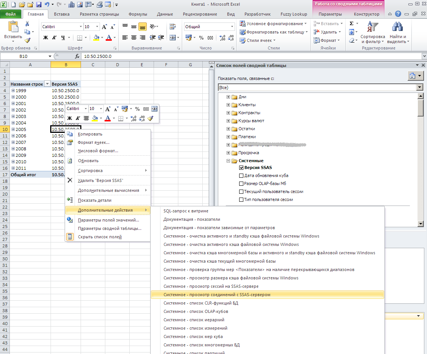This screenshot has height=354, width=427.
Task: Click the Save floppy disk icon
Action: pyautogui.click(x=39, y=4)
